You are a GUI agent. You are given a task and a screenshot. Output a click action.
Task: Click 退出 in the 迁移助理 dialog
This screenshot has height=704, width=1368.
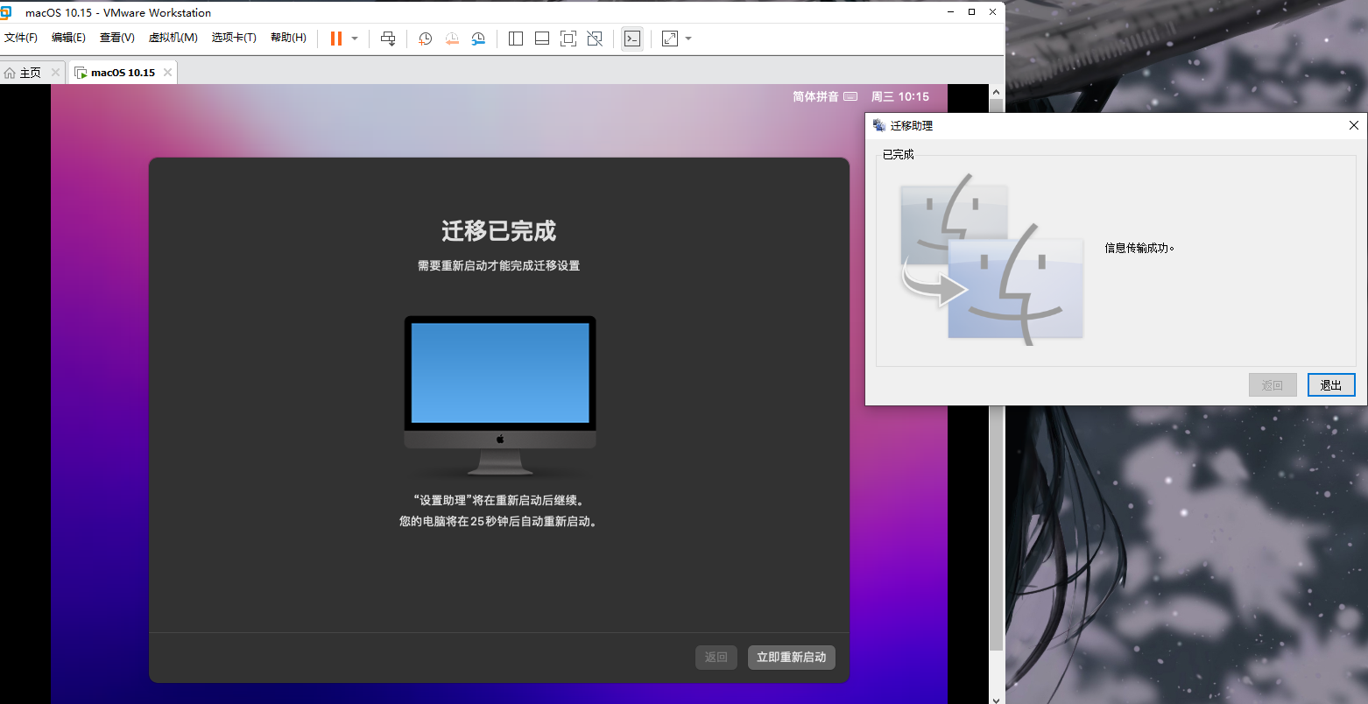tap(1331, 384)
